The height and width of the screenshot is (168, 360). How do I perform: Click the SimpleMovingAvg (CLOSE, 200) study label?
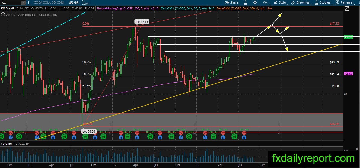tap(122, 9)
